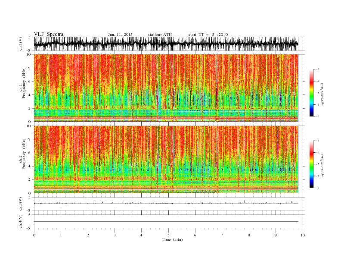Click the "ch.4(V)" axis label

[20, 221]
